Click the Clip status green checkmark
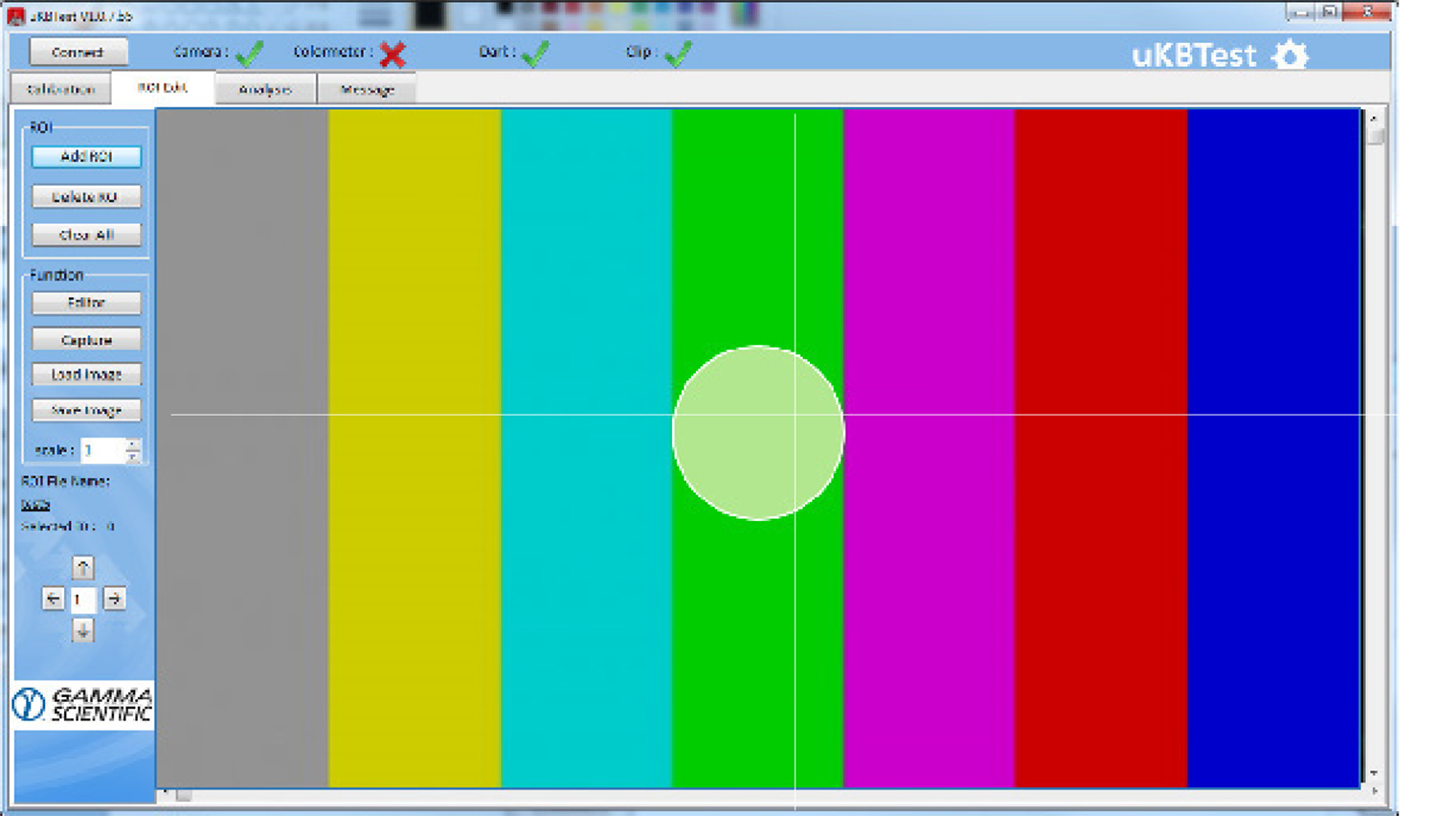1436x816 pixels. click(678, 54)
